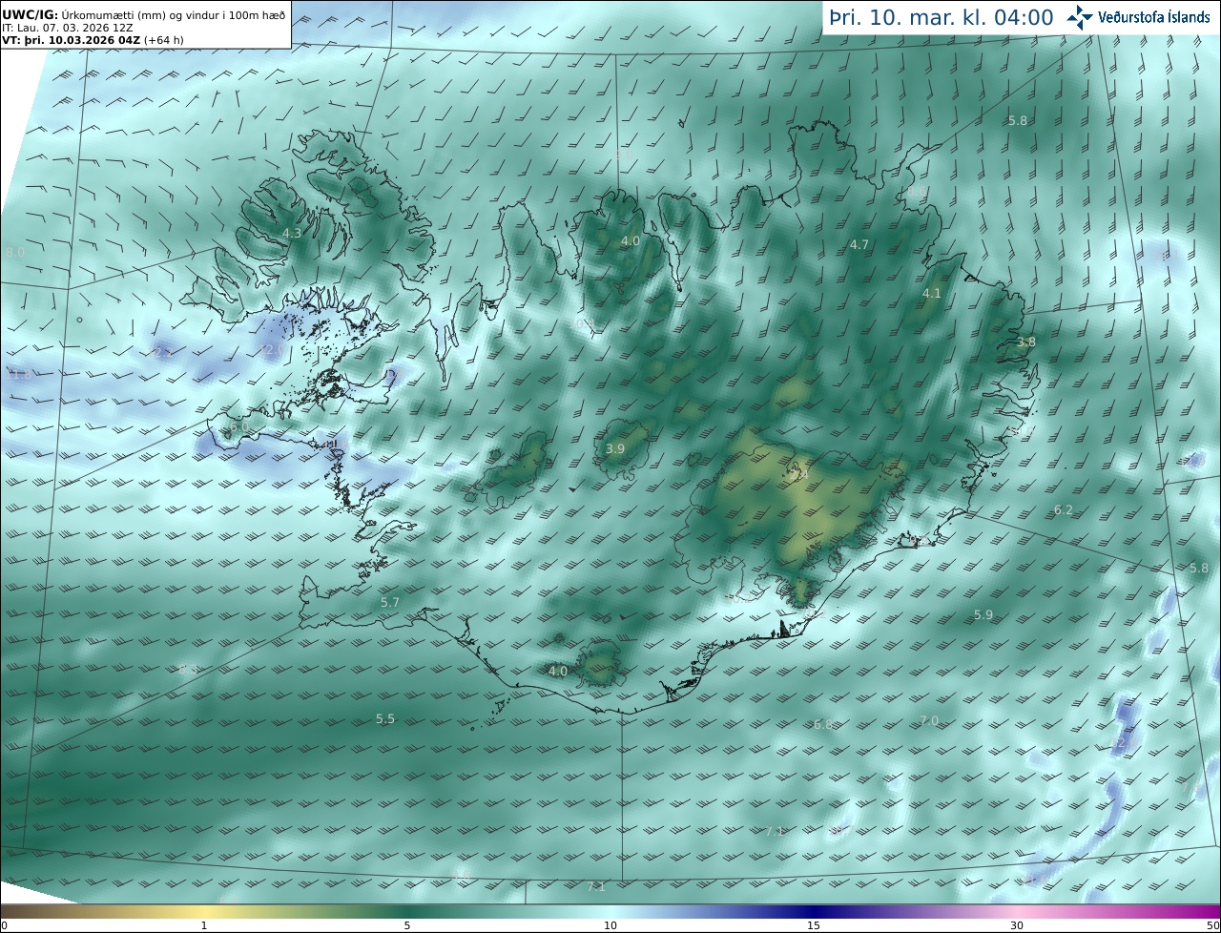Click the 4.3 value over the Westfjords
Viewport: 1221px width, 933px height.
(292, 233)
